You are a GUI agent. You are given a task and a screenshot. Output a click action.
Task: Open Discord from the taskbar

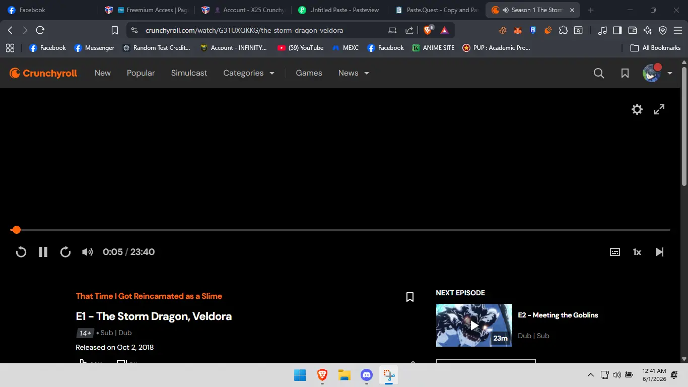pyautogui.click(x=366, y=375)
